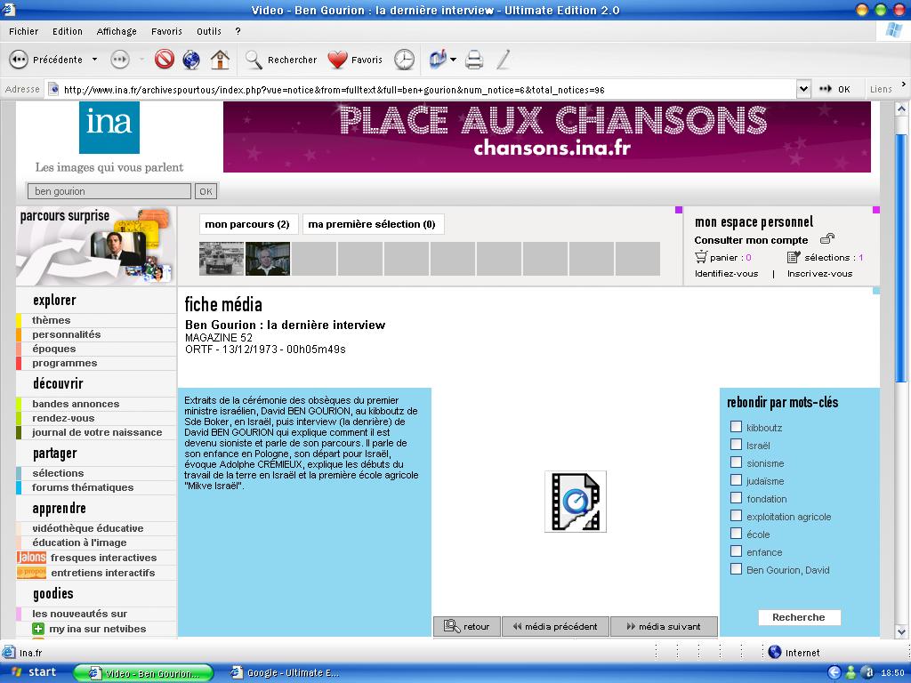Check the école keyword box
911x683 pixels.
(736, 534)
